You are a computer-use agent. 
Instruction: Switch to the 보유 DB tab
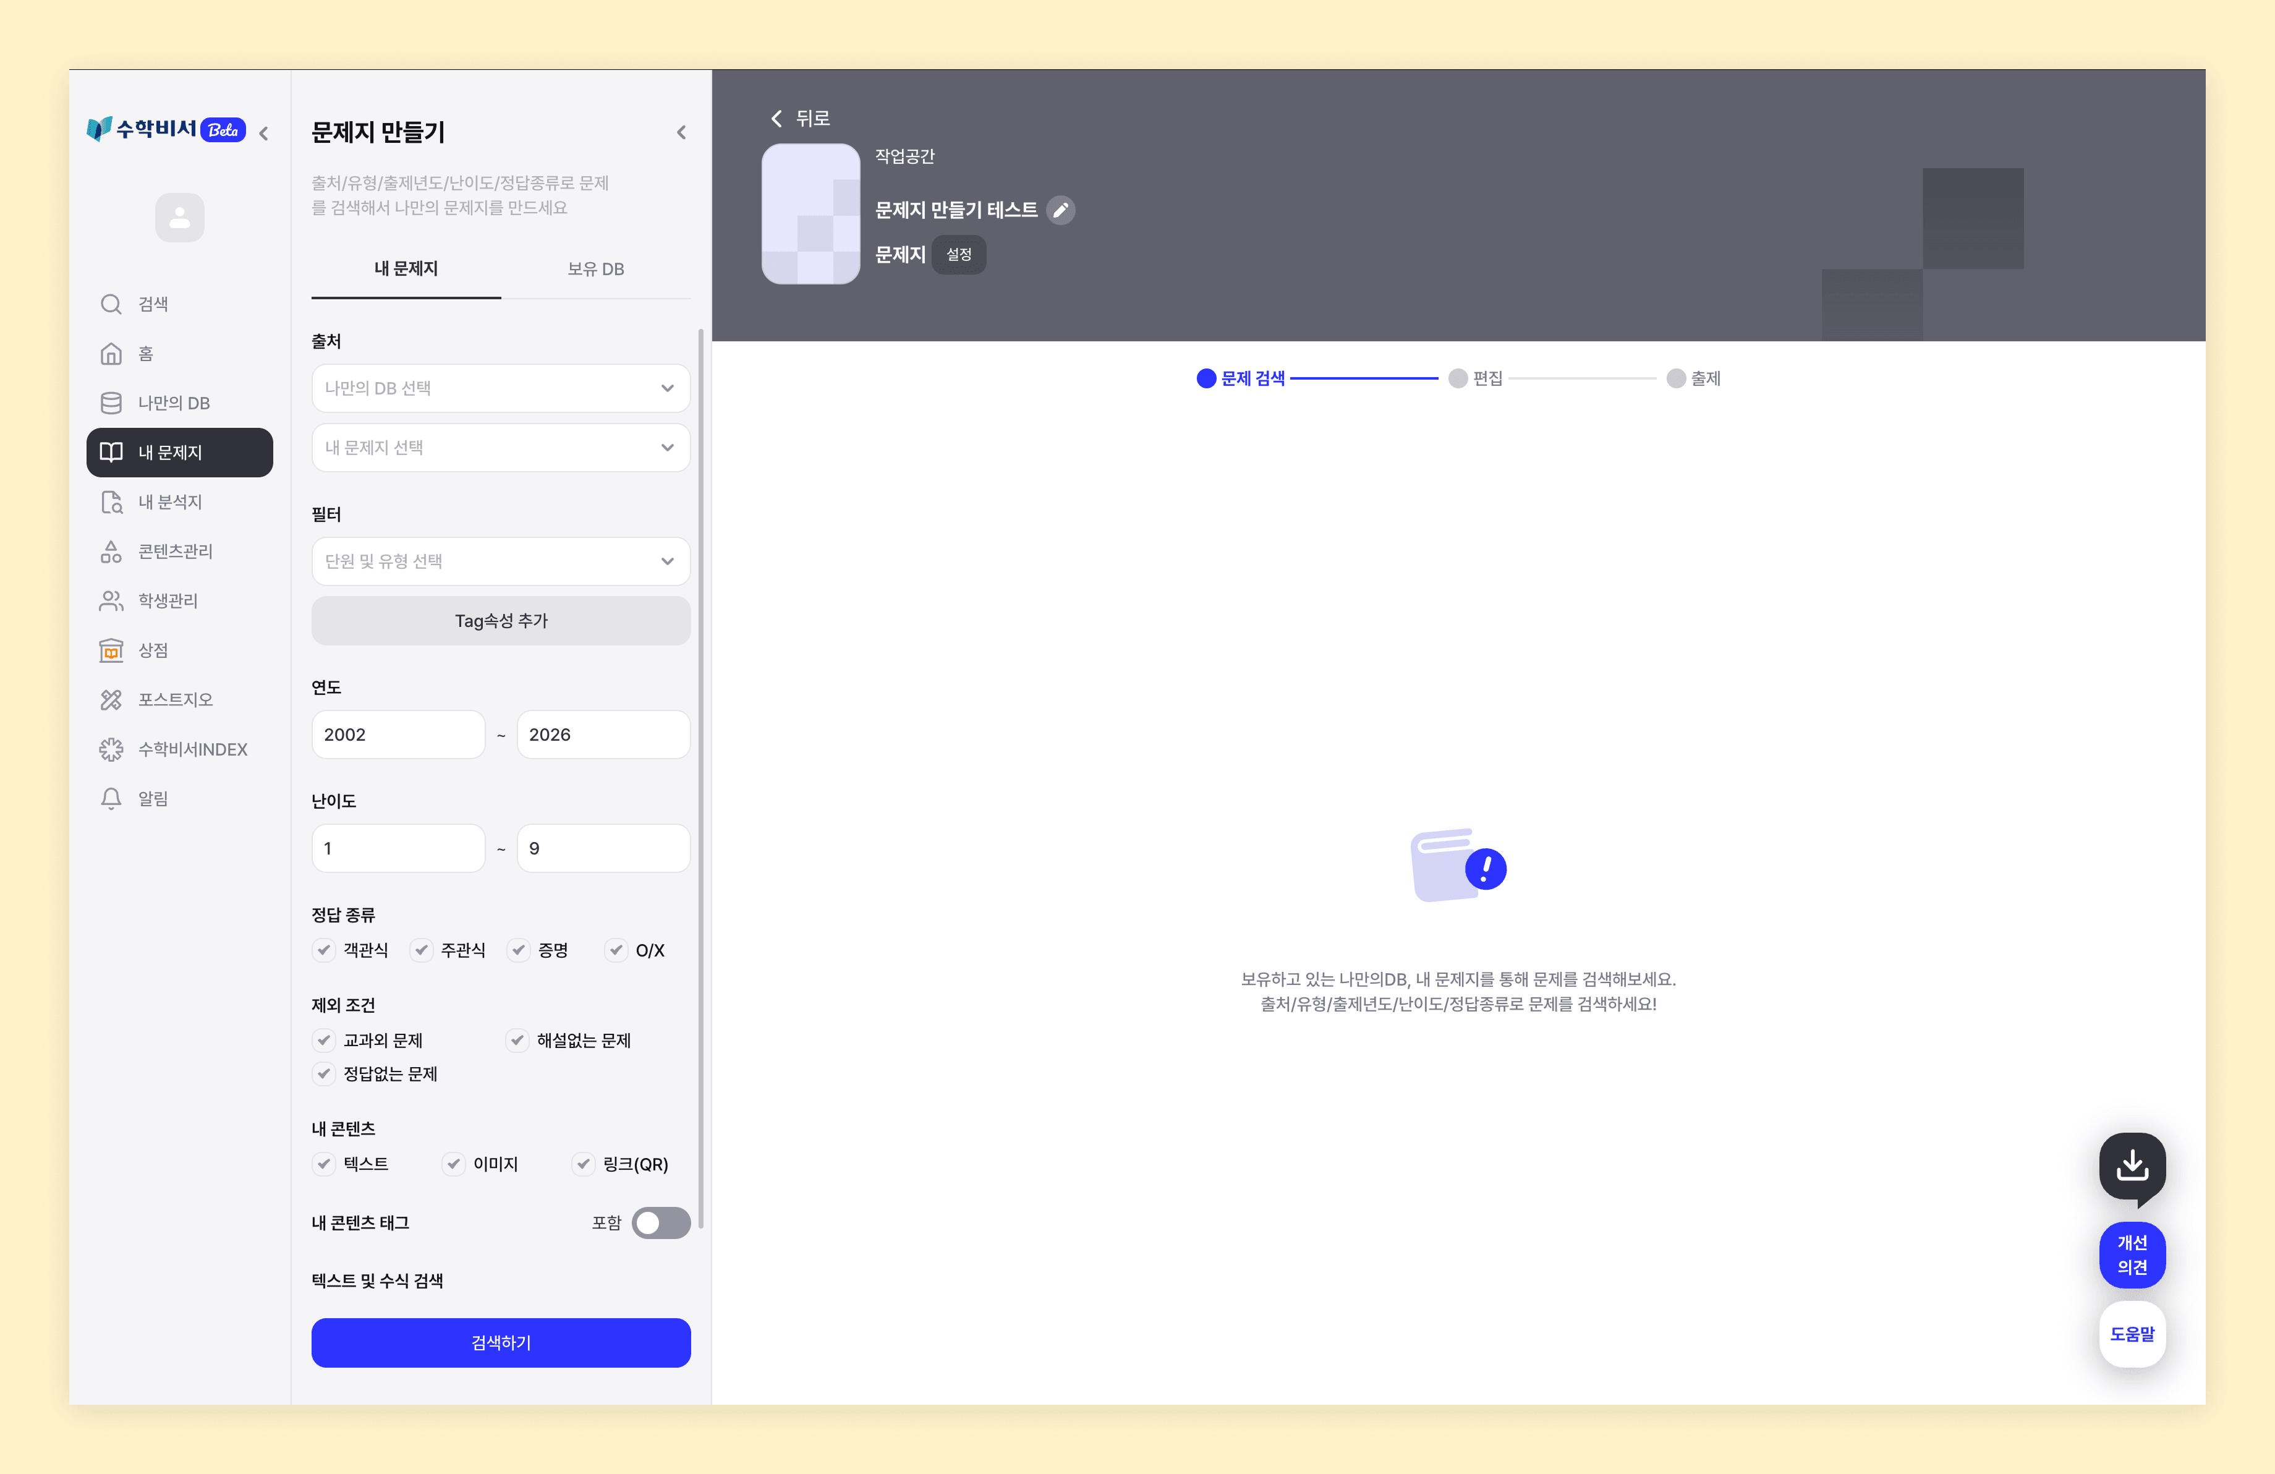tap(595, 270)
